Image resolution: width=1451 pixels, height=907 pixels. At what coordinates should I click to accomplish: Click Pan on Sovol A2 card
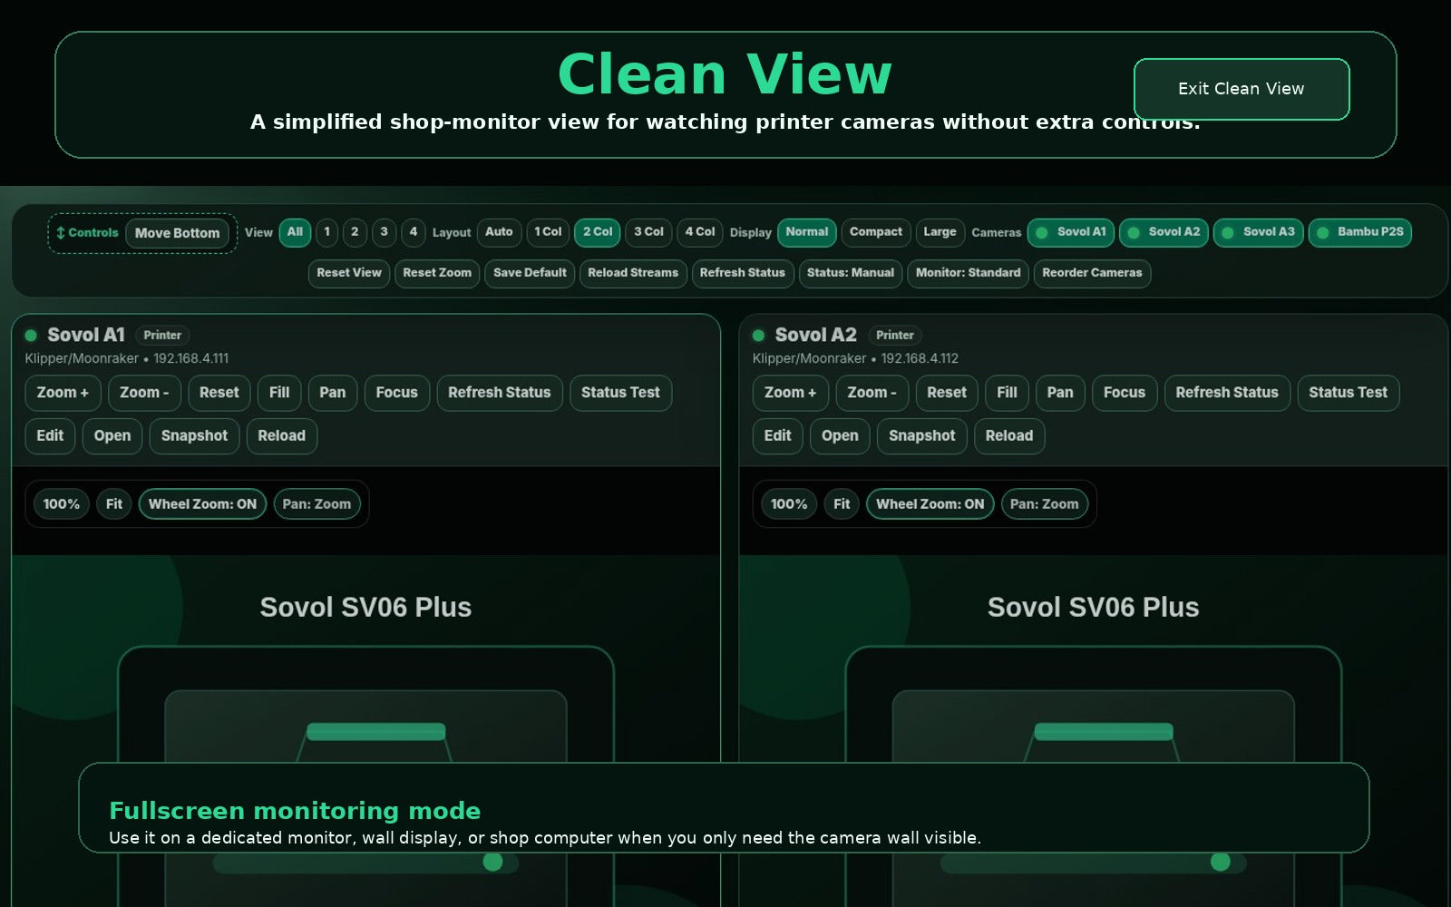(x=1060, y=393)
